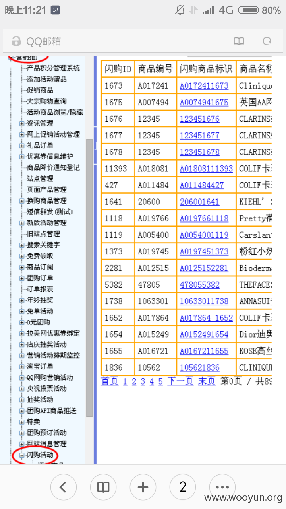
Task: Expand the 换购商品管理 node
Action: click(22, 201)
